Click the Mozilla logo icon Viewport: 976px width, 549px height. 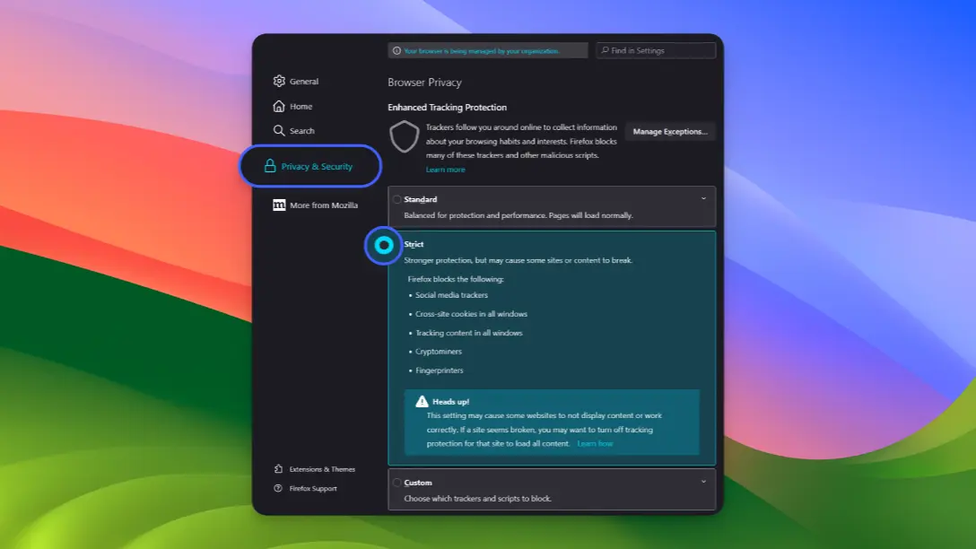[279, 205]
